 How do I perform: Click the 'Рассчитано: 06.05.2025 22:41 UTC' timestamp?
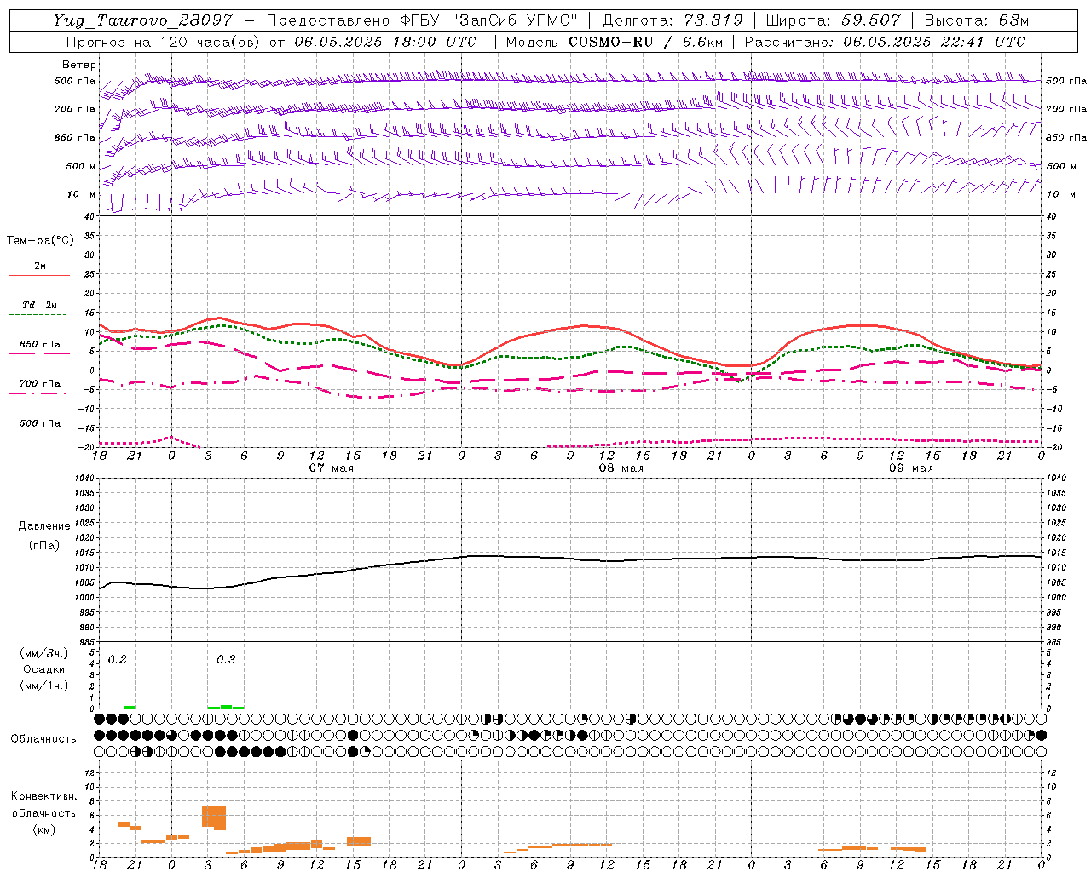pos(885,42)
